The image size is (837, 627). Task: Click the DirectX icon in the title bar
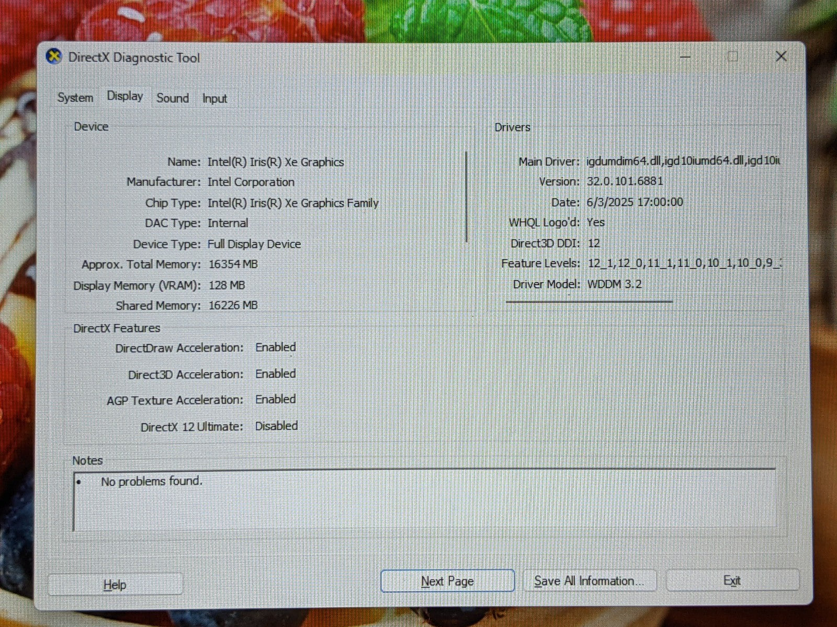click(x=53, y=56)
